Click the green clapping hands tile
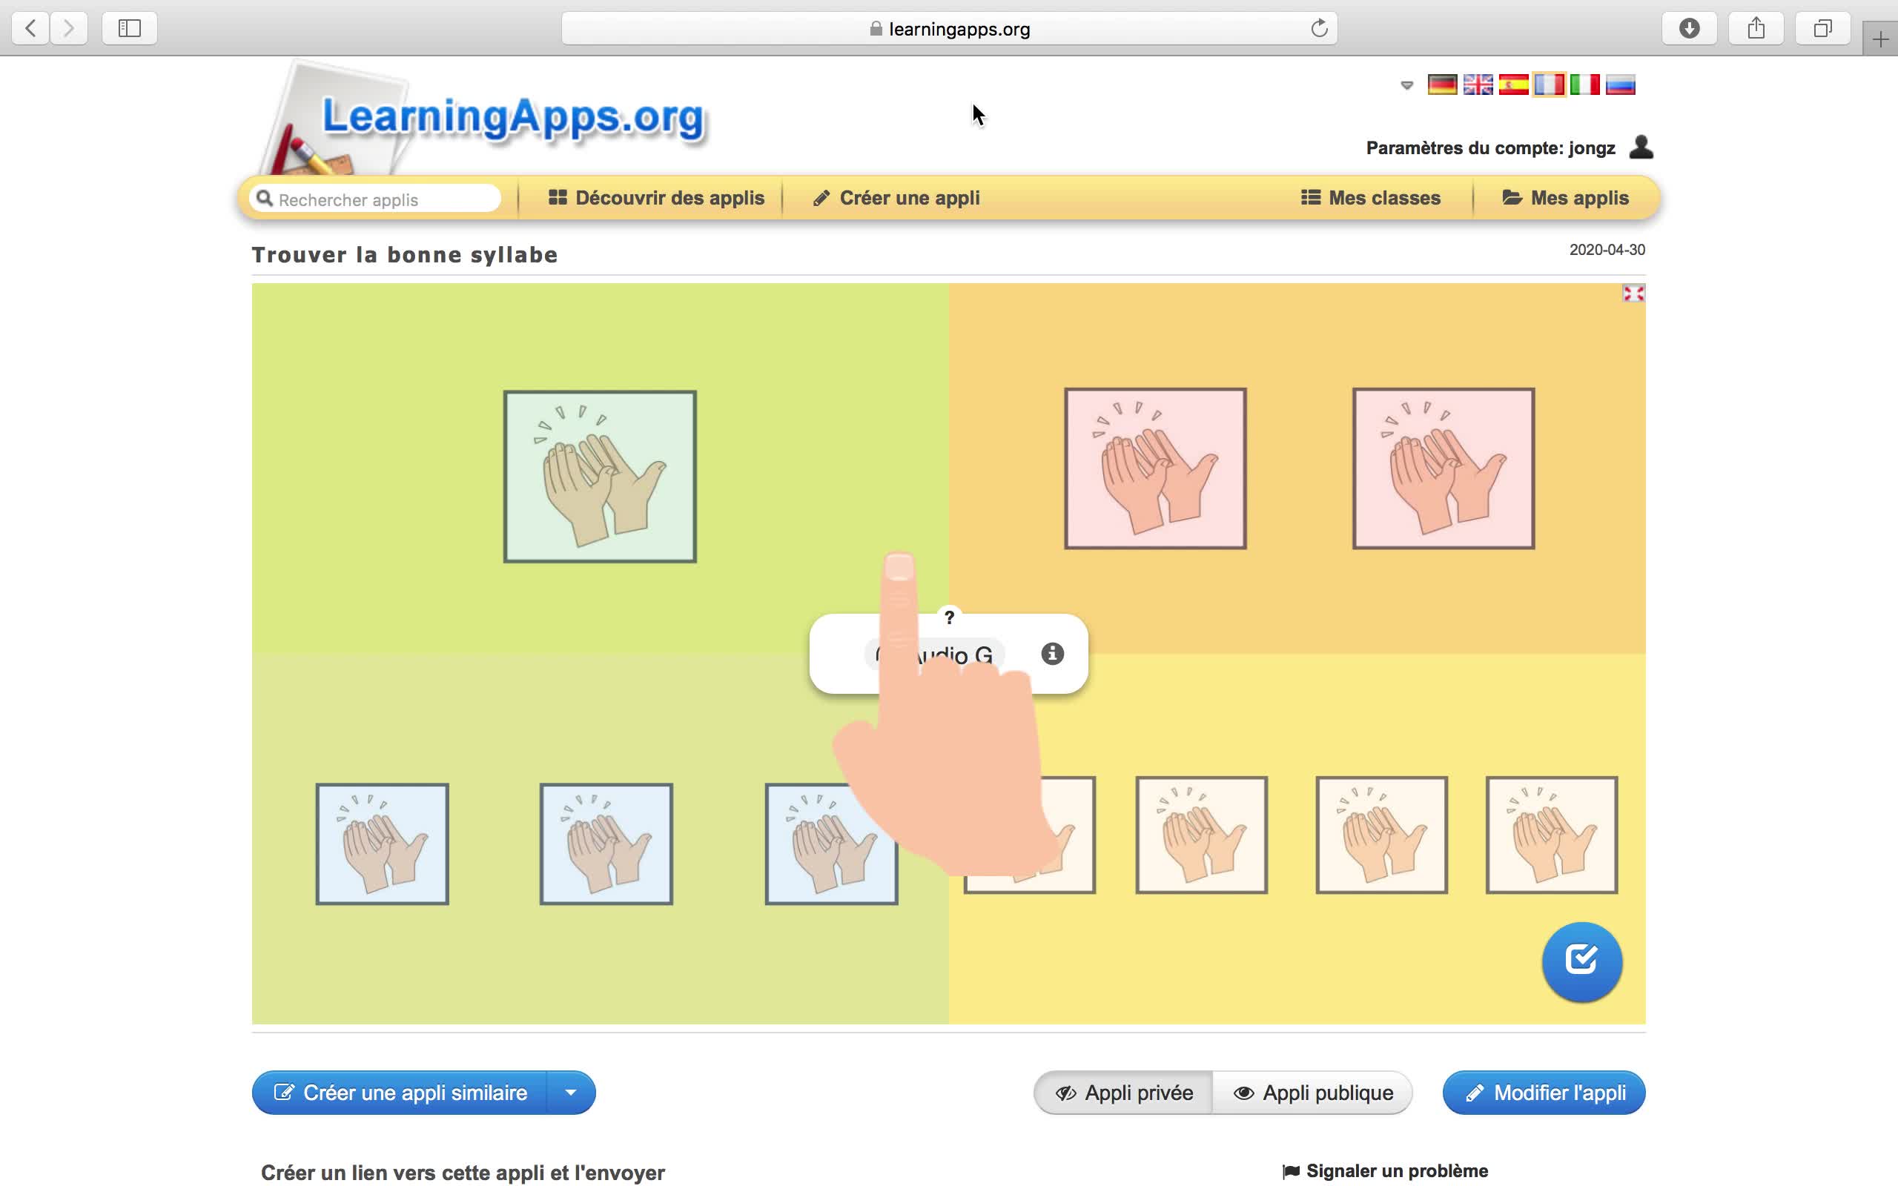The width and height of the screenshot is (1898, 1186). (x=600, y=476)
